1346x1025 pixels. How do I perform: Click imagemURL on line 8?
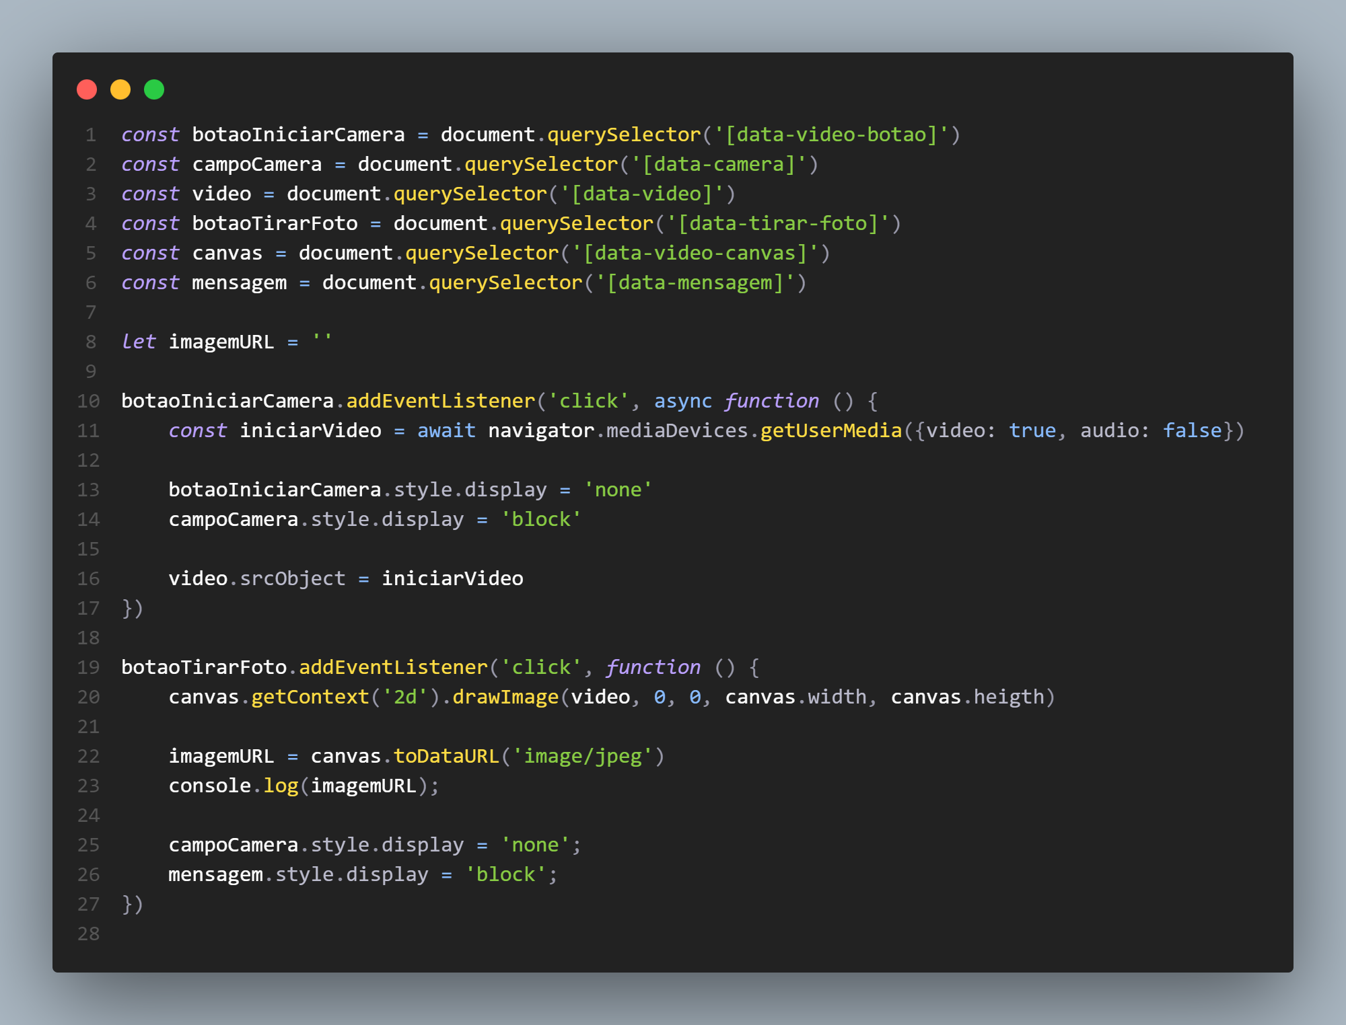pyautogui.click(x=221, y=342)
